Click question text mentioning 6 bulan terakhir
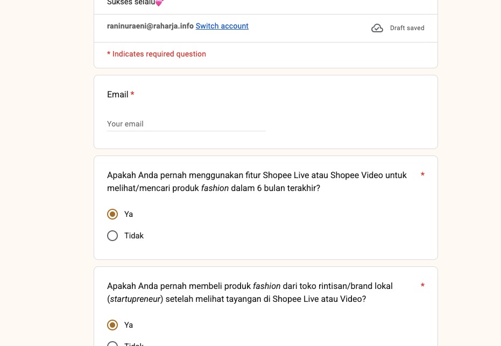The image size is (501, 346). pyautogui.click(x=257, y=181)
